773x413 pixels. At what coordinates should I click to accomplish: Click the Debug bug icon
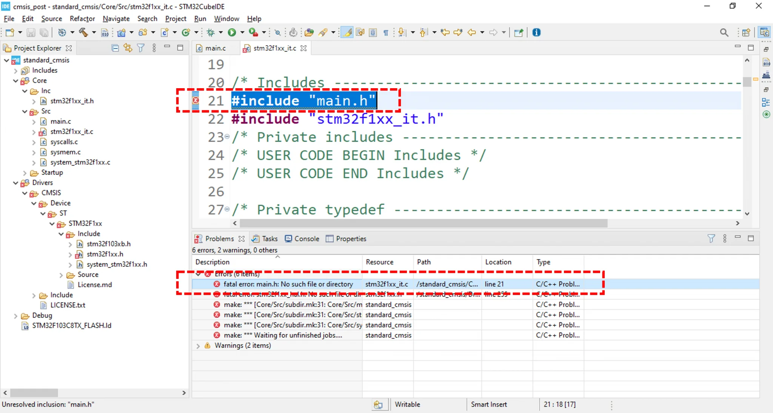coord(211,32)
